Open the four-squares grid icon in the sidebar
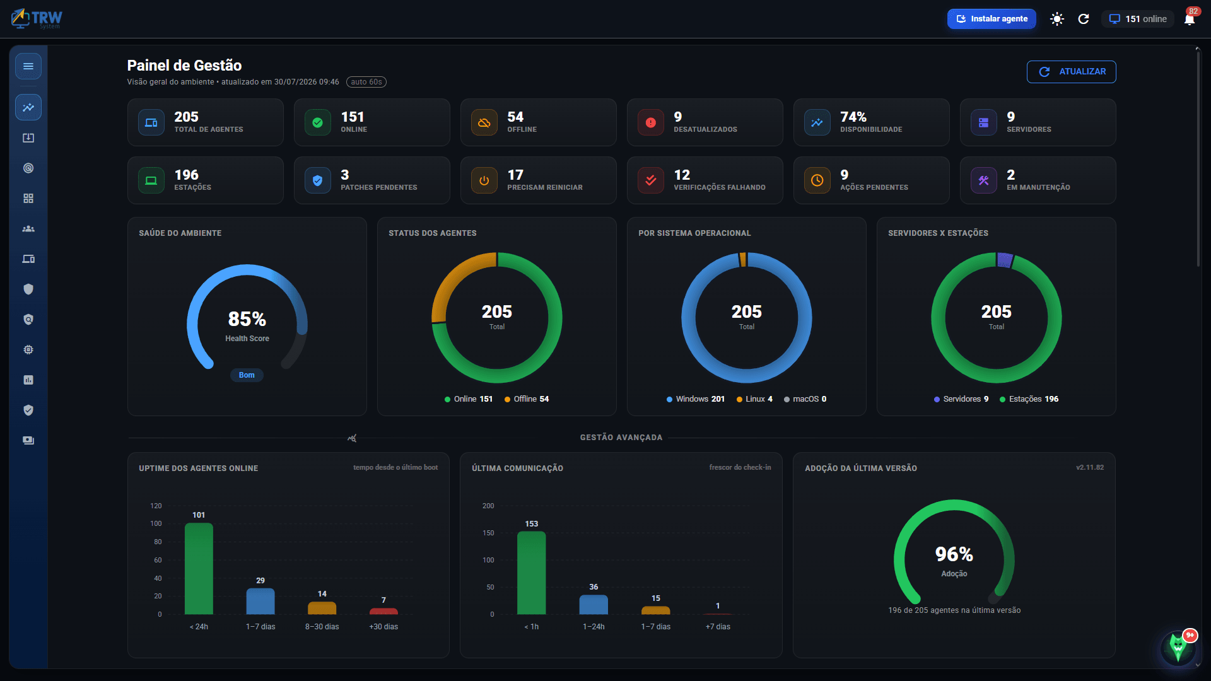This screenshot has height=681, width=1211. click(28, 198)
